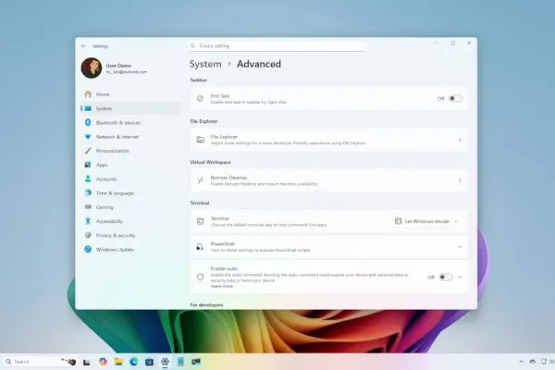This screenshot has width=555, height=370.
Task: Open Task View from the taskbar
Action: 86,362
